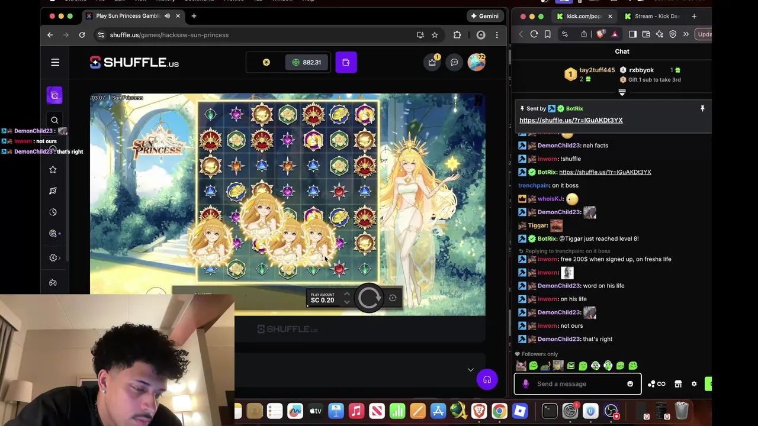Viewport: 758px width, 426px height.
Task: Switch to the kick.com tab in Brave
Action: (584, 16)
